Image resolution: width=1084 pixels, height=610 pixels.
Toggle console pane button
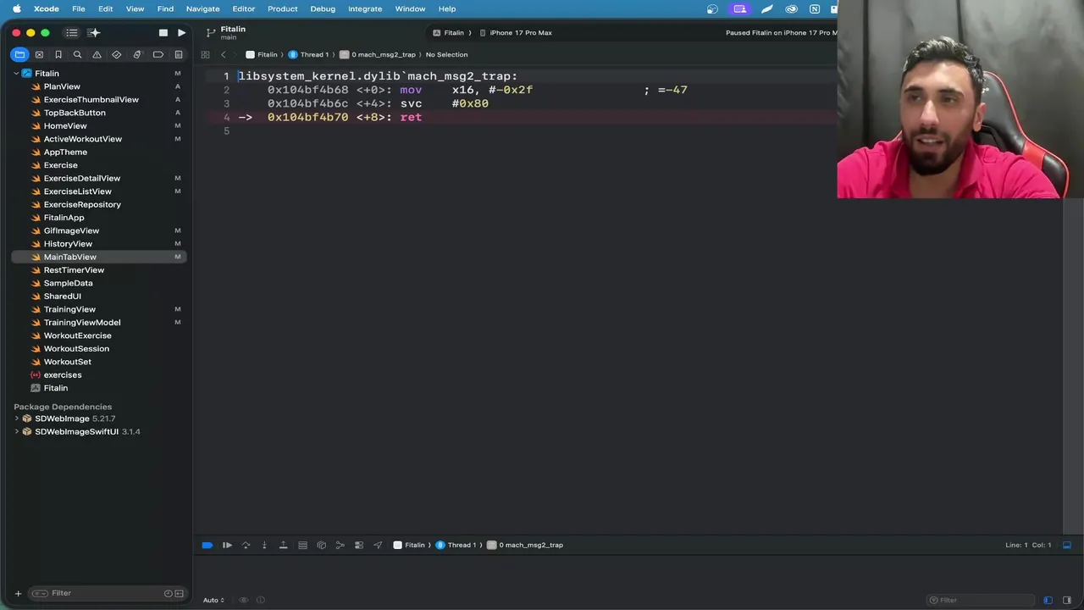tap(1067, 600)
